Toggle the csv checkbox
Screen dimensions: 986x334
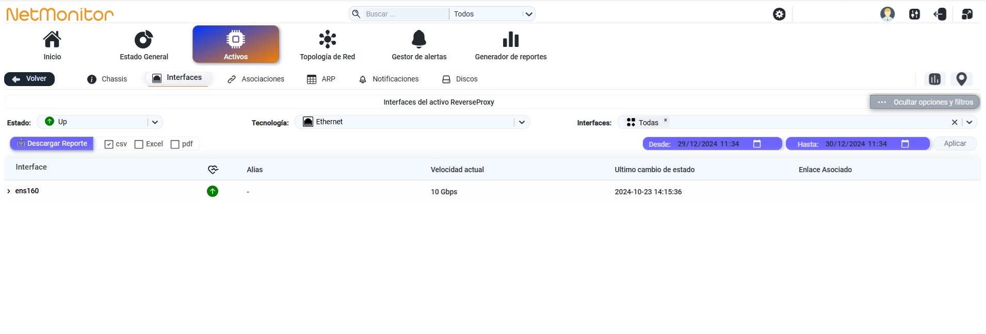[x=109, y=144]
